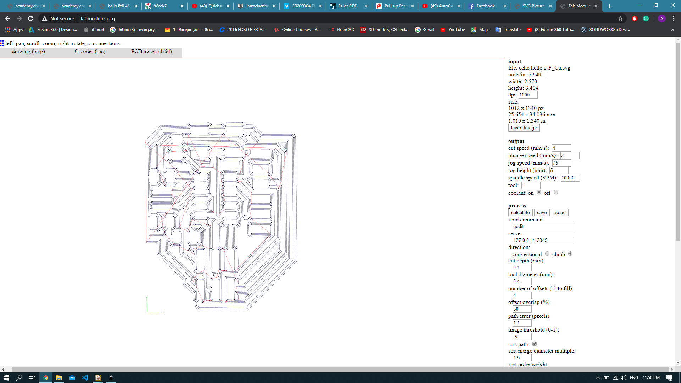Image resolution: width=681 pixels, height=383 pixels.
Task: Open the G-codes (.nc) output menu
Action: point(90,52)
